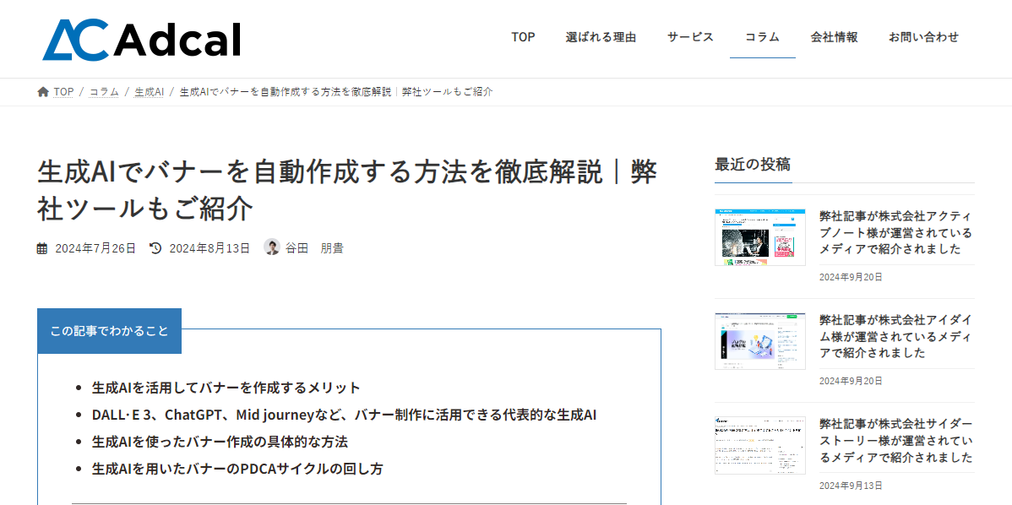
Task: Click the コラム breadcrumb link
Action: pos(104,91)
